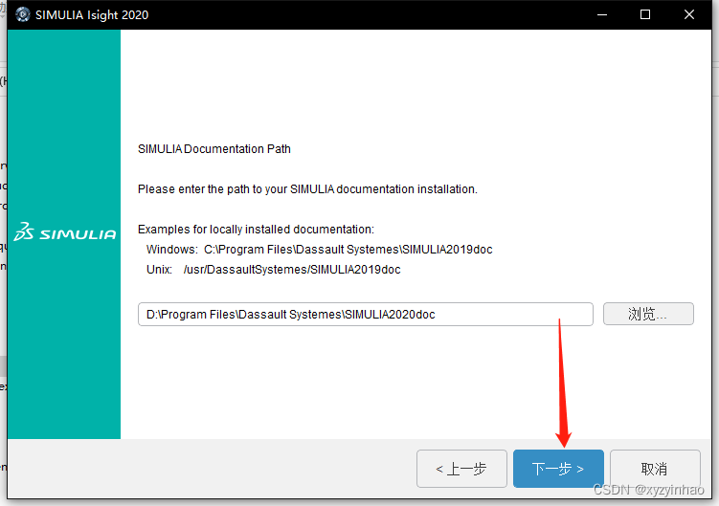Click the SIMULIA Isight title bar icon
Viewport: 719px width, 506px height.
point(23,15)
